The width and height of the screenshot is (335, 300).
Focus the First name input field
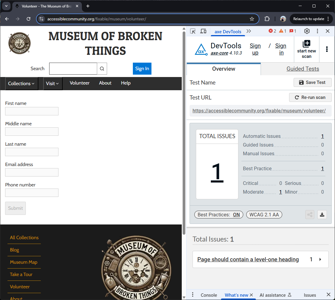pos(31,111)
